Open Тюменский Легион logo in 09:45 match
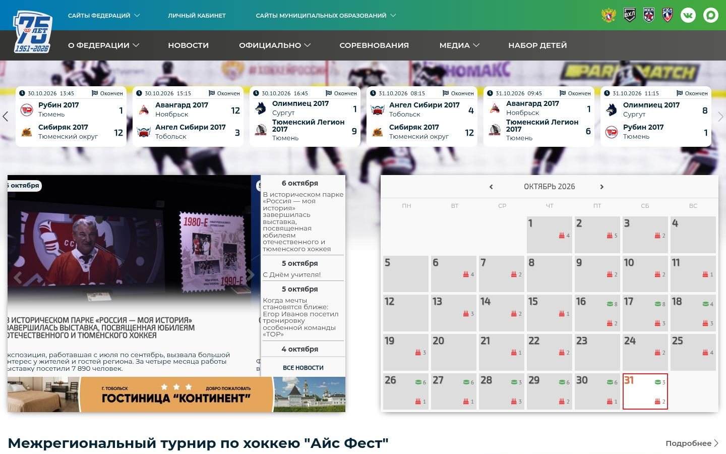The height and width of the screenshot is (454, 726). pyautogui.click(x=495, y=130)
